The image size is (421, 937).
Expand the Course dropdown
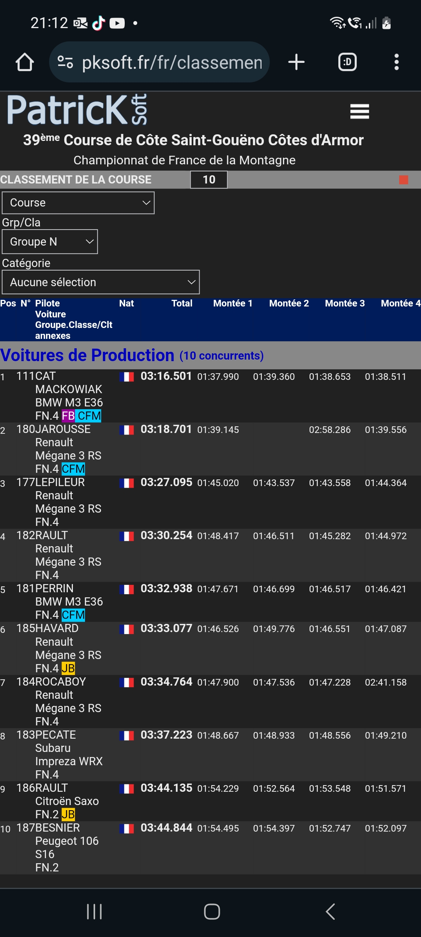click(x=78, y=203)
